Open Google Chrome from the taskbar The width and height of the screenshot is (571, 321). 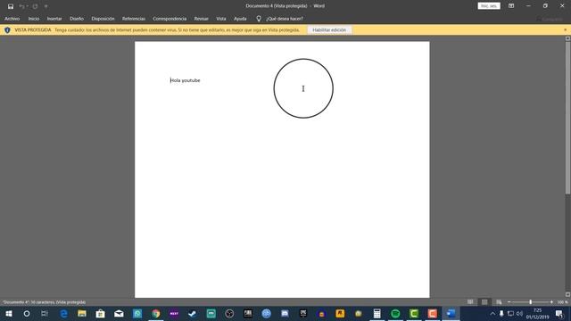pyautogui.click(x=156, y=313)
